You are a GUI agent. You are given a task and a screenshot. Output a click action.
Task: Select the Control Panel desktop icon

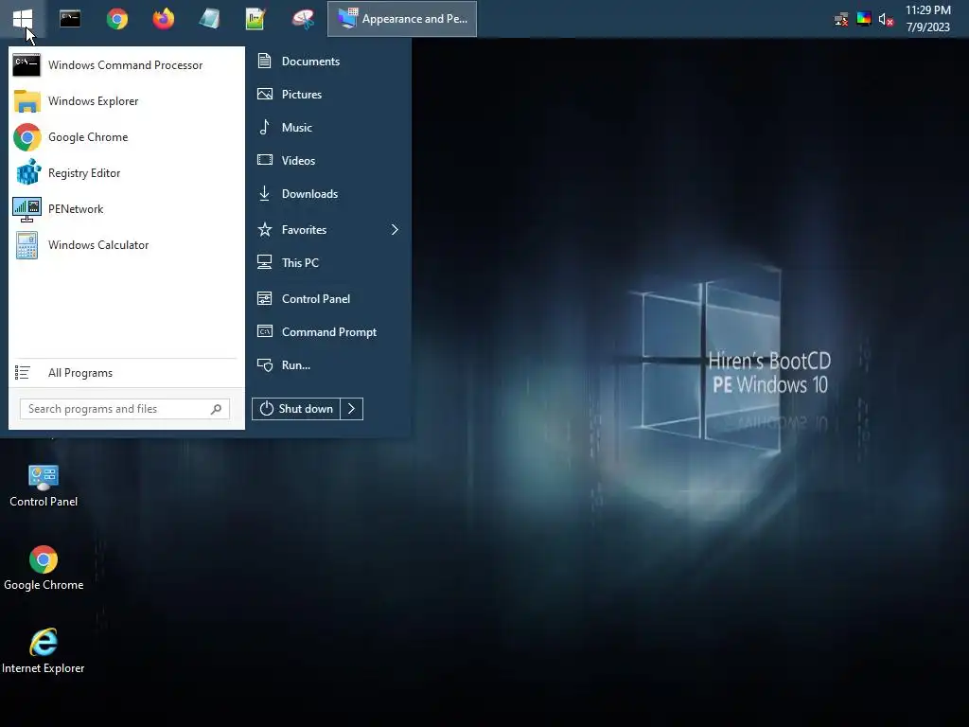(x=44, y=486)
